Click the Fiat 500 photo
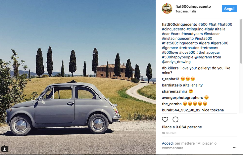 tap(78, 77)
